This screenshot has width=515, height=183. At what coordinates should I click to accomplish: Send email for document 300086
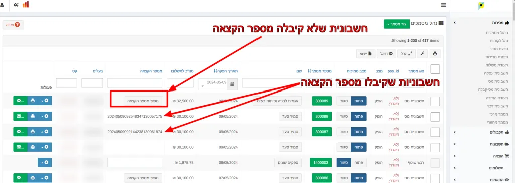pos(20,178)
